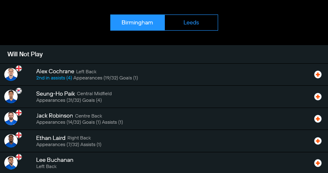
Task: Click England flag badge on Jack Robinson
Action: click(x=19, y=113)
